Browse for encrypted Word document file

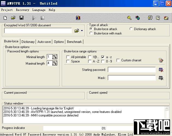77,31
